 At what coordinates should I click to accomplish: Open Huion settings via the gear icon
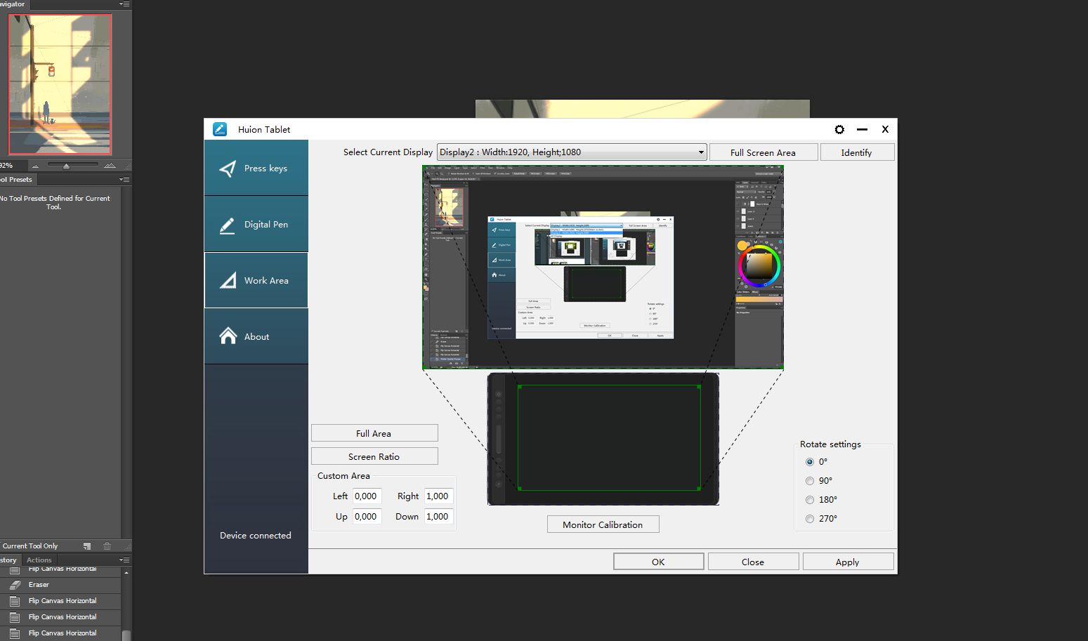[x=839, y=129]
